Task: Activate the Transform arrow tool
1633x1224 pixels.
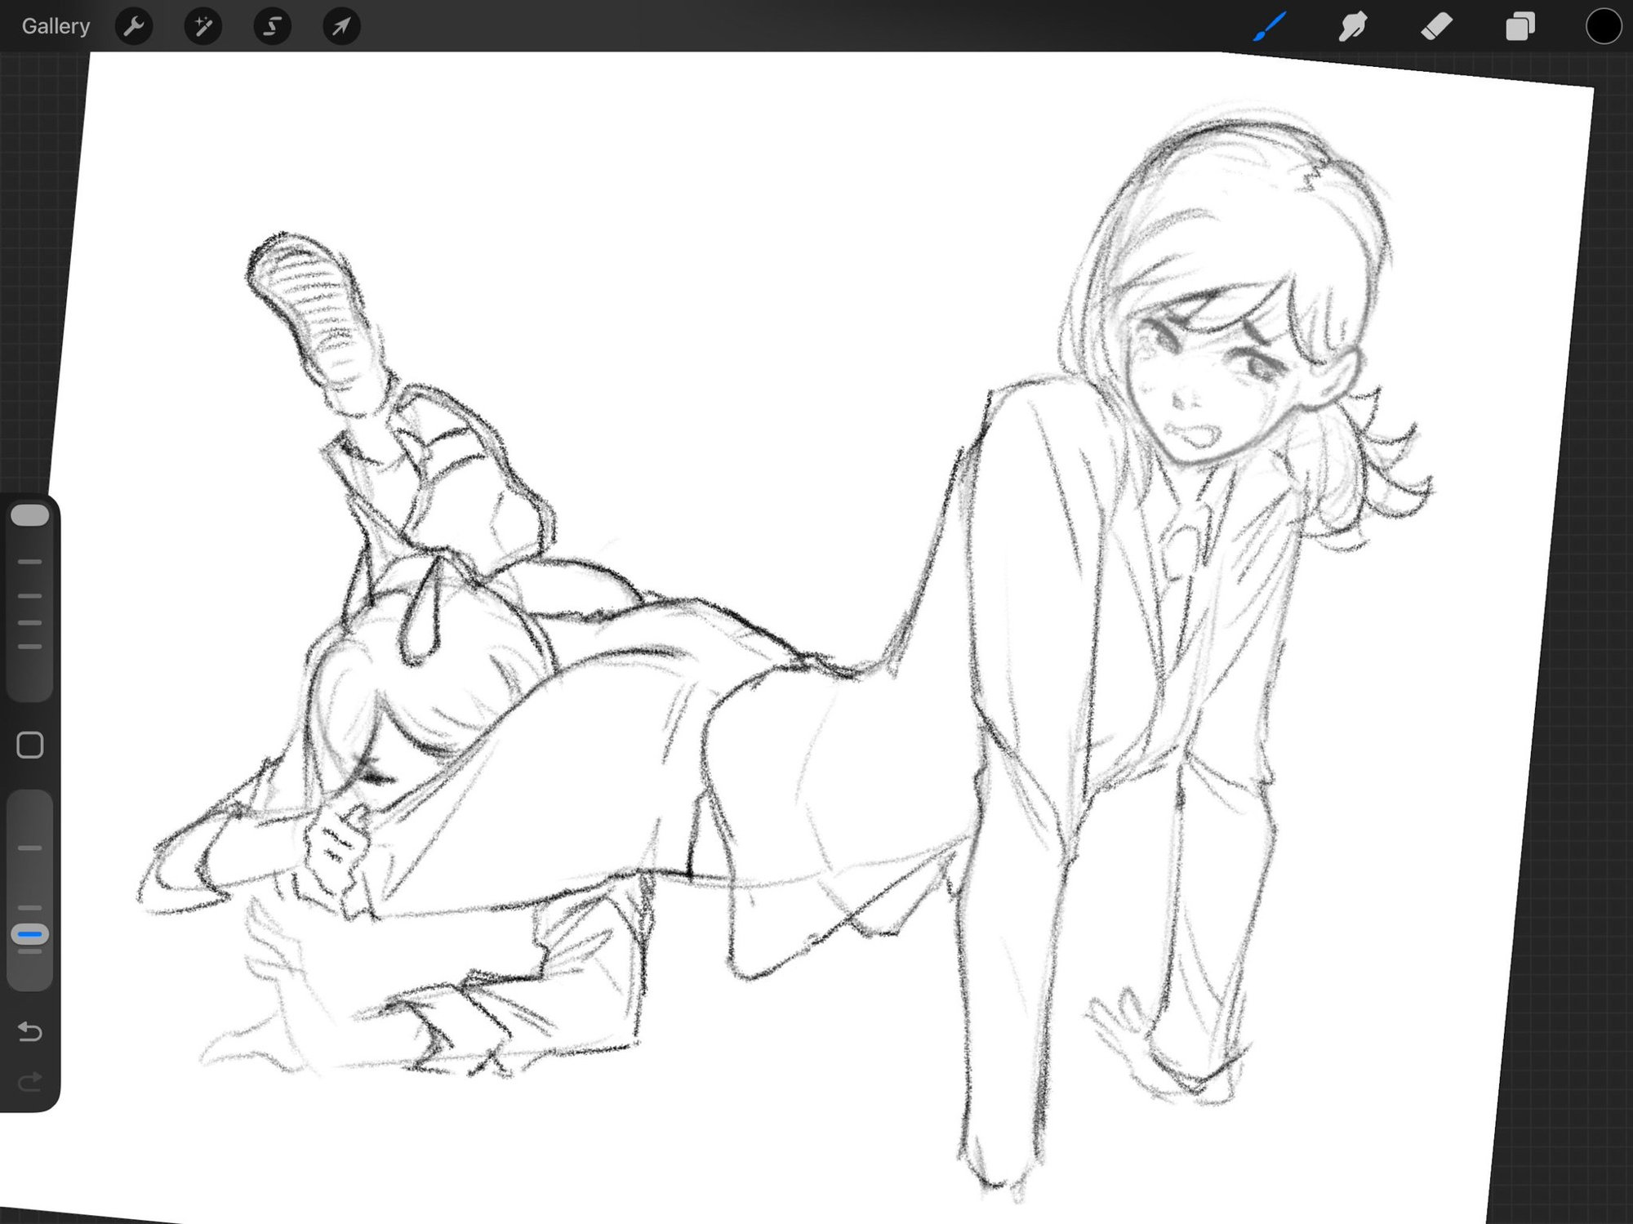Action: click(341, 26)
